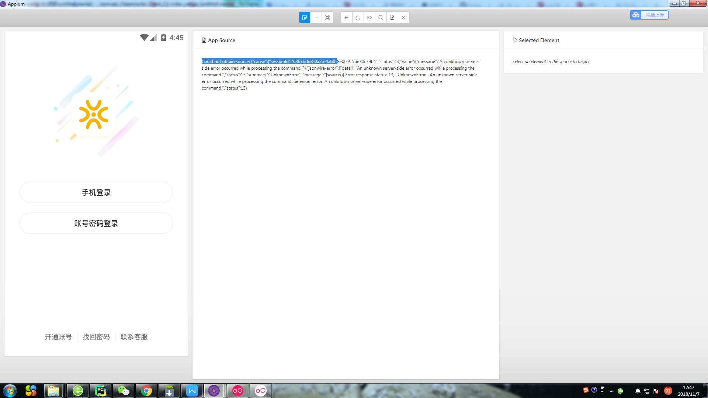The width and height of the screenshot is (708, 398).
Task: Click the 拖拽上传 upload button
Action: 655,15
